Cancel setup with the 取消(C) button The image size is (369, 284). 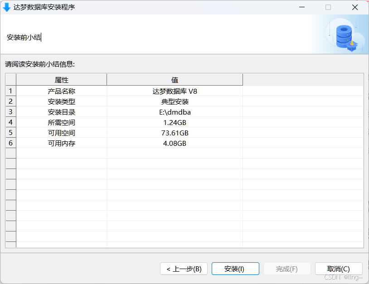[339, 269]
